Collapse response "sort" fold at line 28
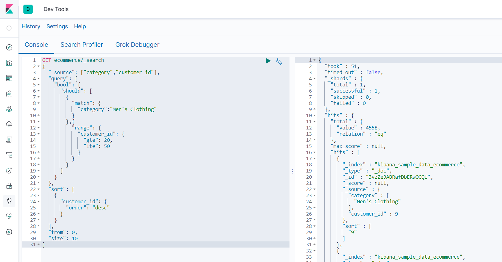Screen dimensions: 502x262 click(314, 226)
